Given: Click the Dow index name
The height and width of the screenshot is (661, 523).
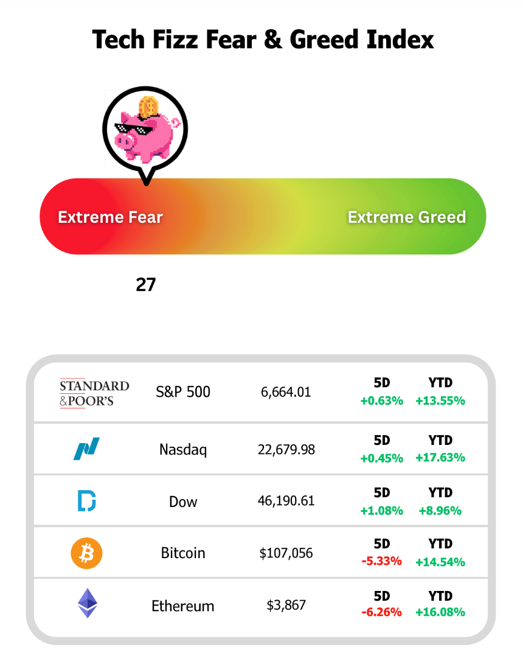Looking at the screenshot, I should pyautogui.click(x=183, y=502).
